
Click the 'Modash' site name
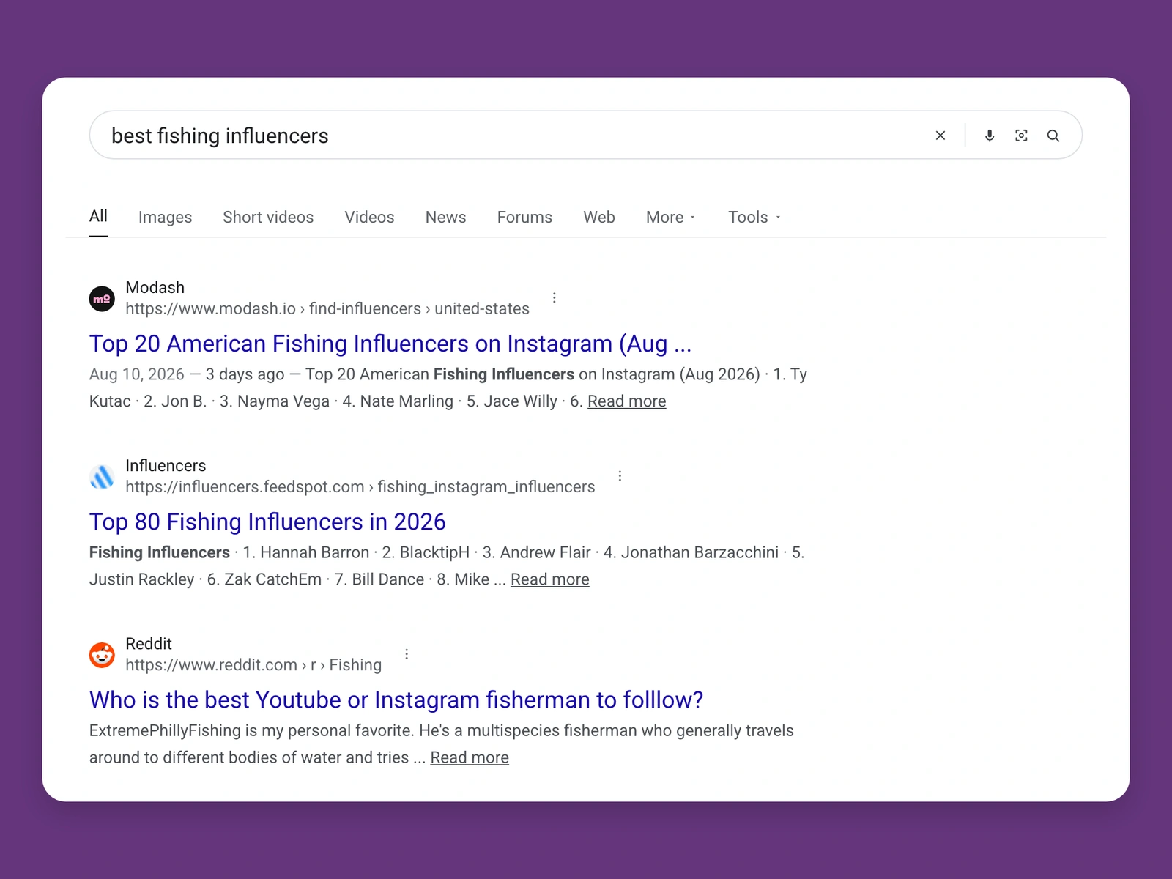click(x=155, y=287)
